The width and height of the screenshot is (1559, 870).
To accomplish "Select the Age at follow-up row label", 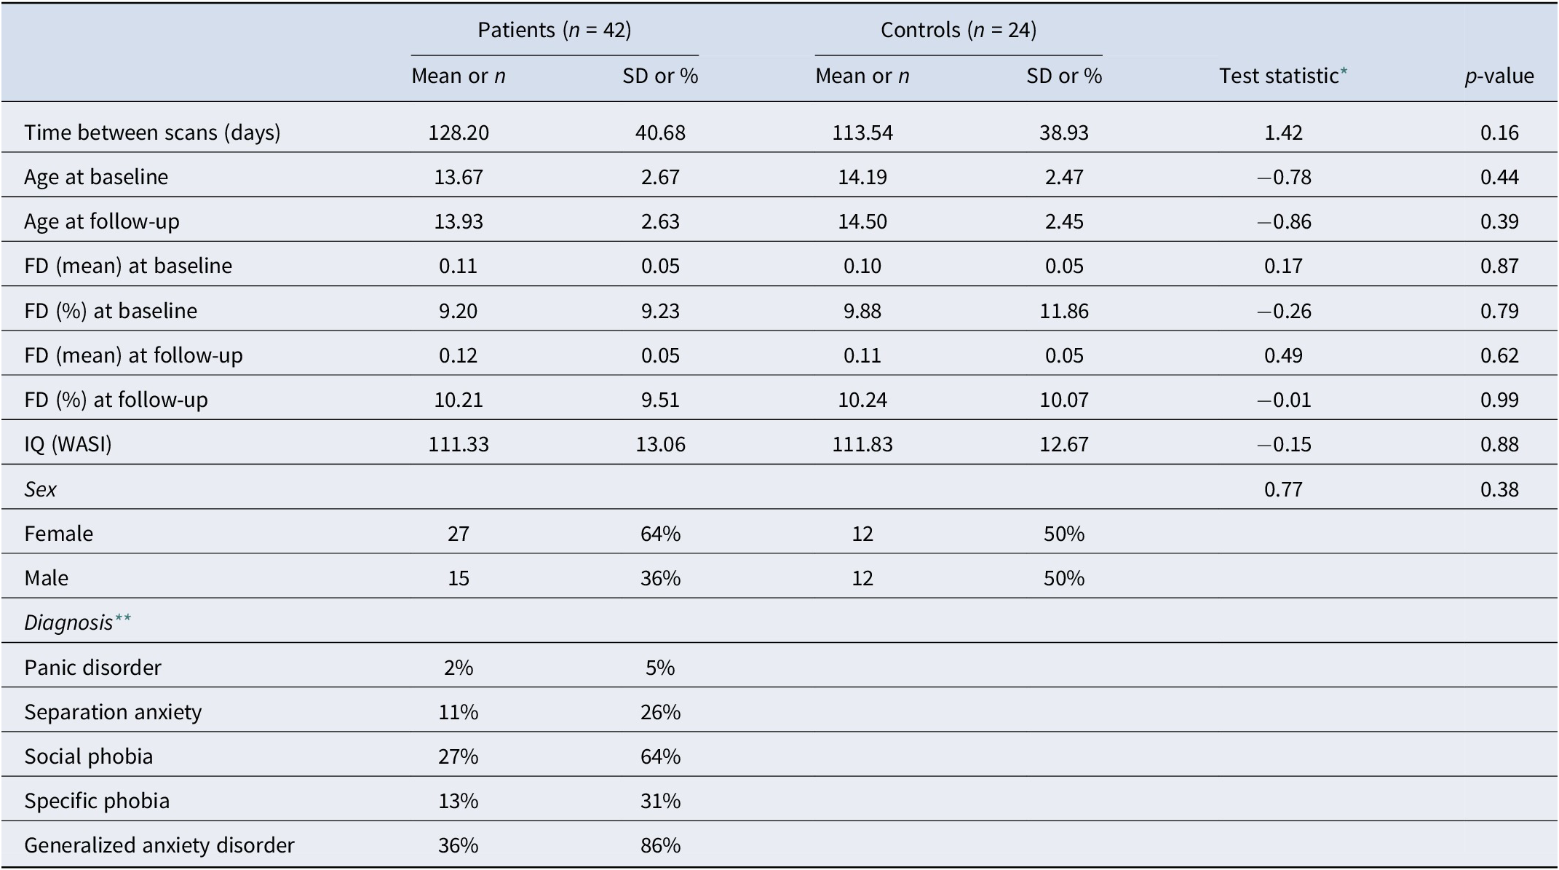I will [102, 221].
